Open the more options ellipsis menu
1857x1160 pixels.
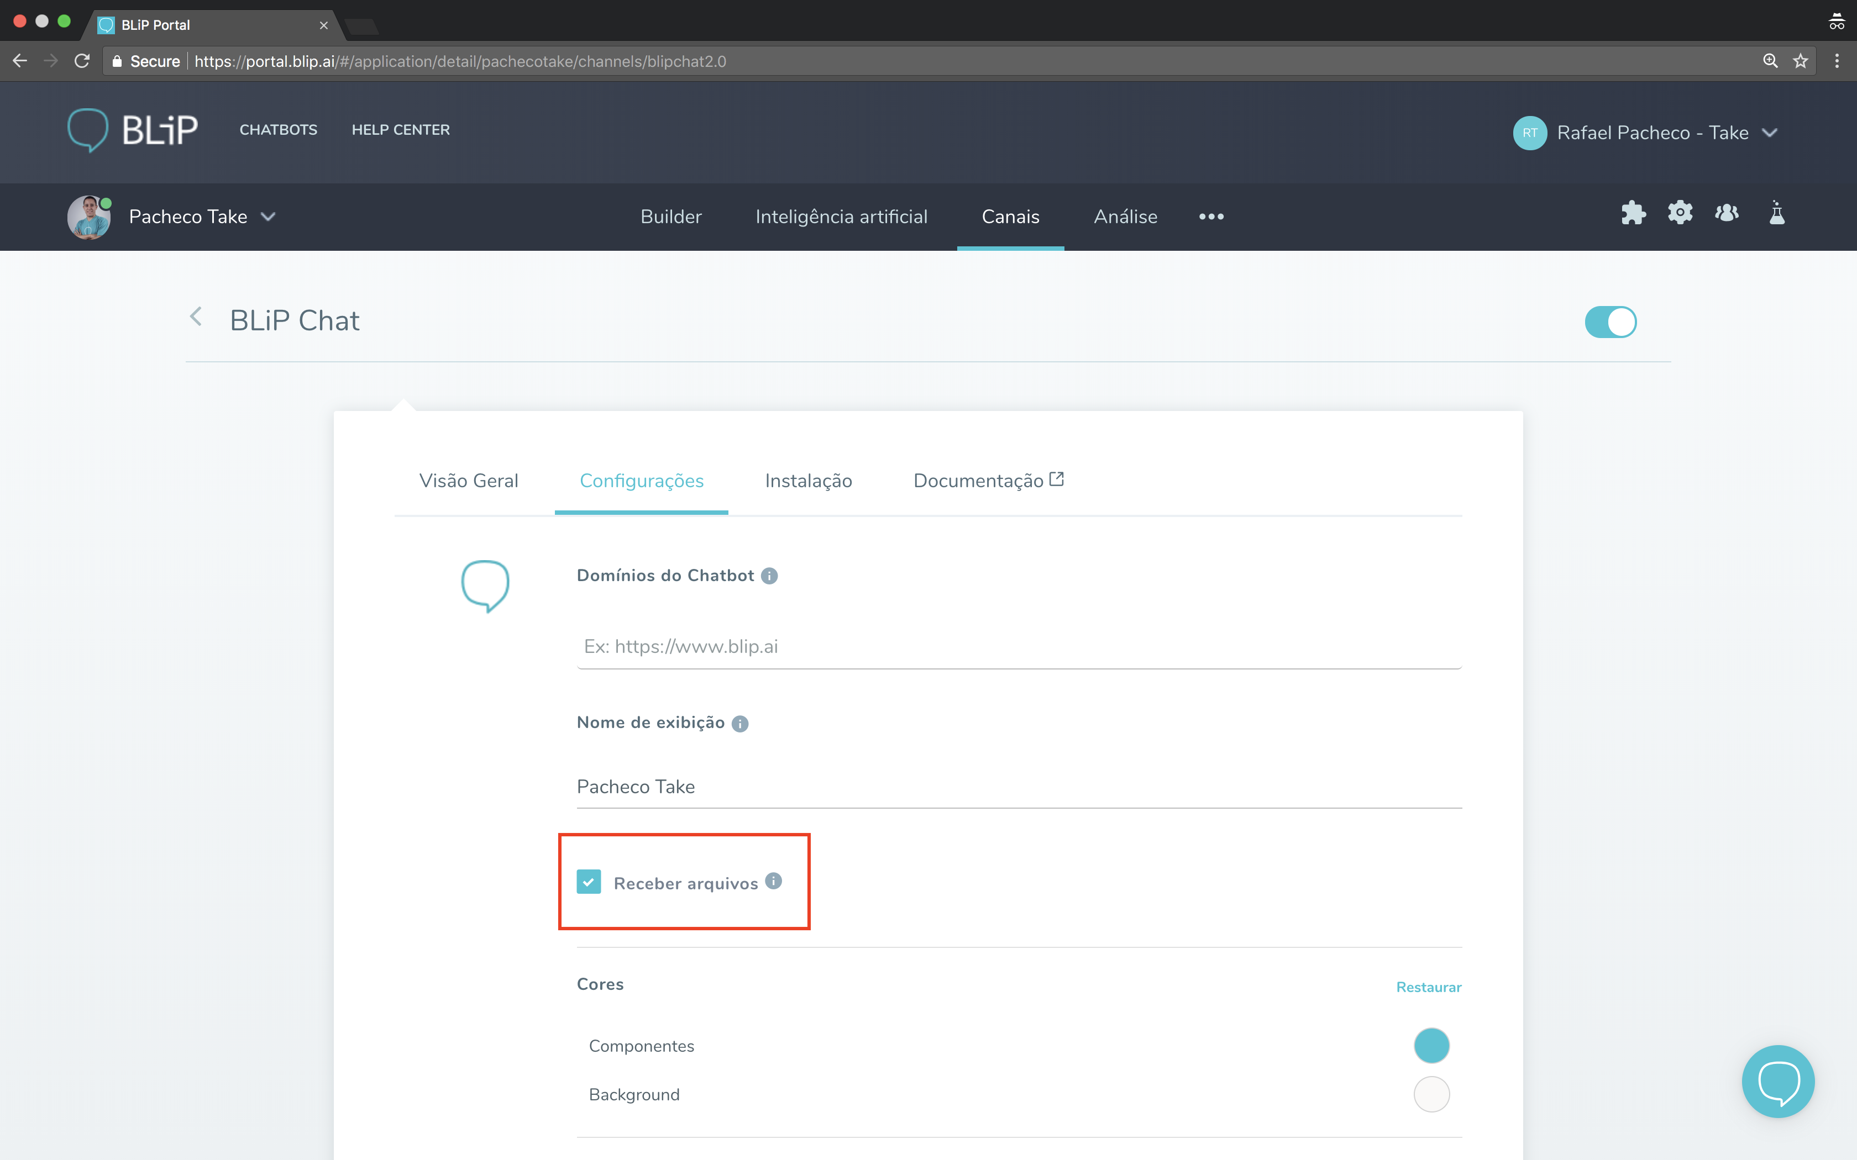pyautogui.click(x=1211, y=217)
